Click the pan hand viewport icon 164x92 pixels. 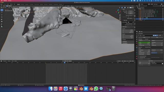[x=120, y=17]
